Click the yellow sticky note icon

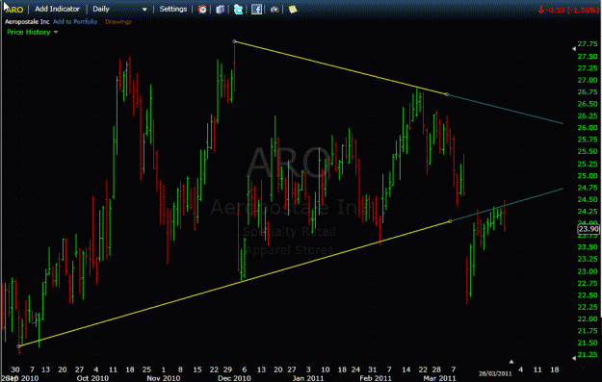point(293,10)
